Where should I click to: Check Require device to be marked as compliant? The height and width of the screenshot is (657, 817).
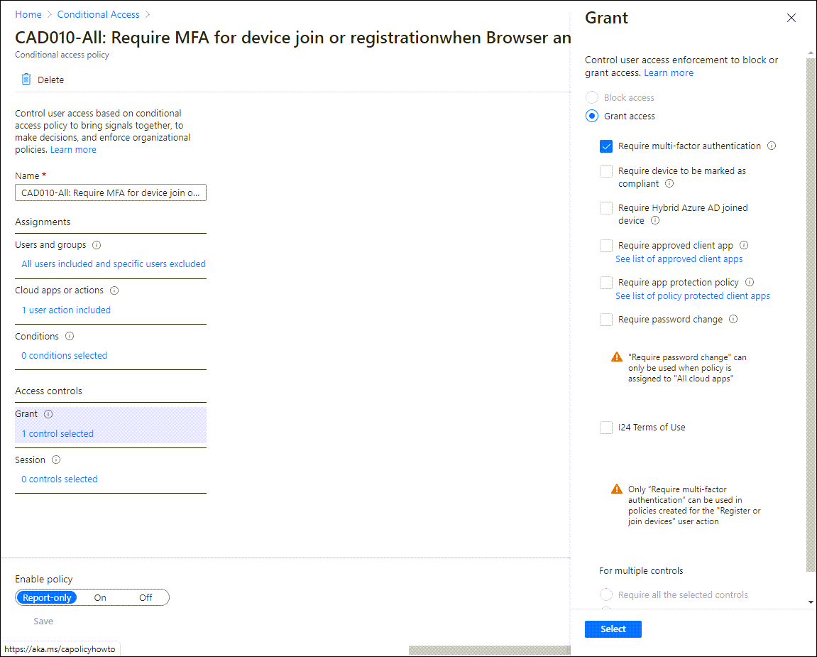[606, 171]
